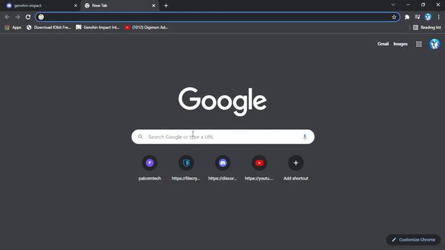Switch to the genshin-impact tab

[x=40, y=6]
